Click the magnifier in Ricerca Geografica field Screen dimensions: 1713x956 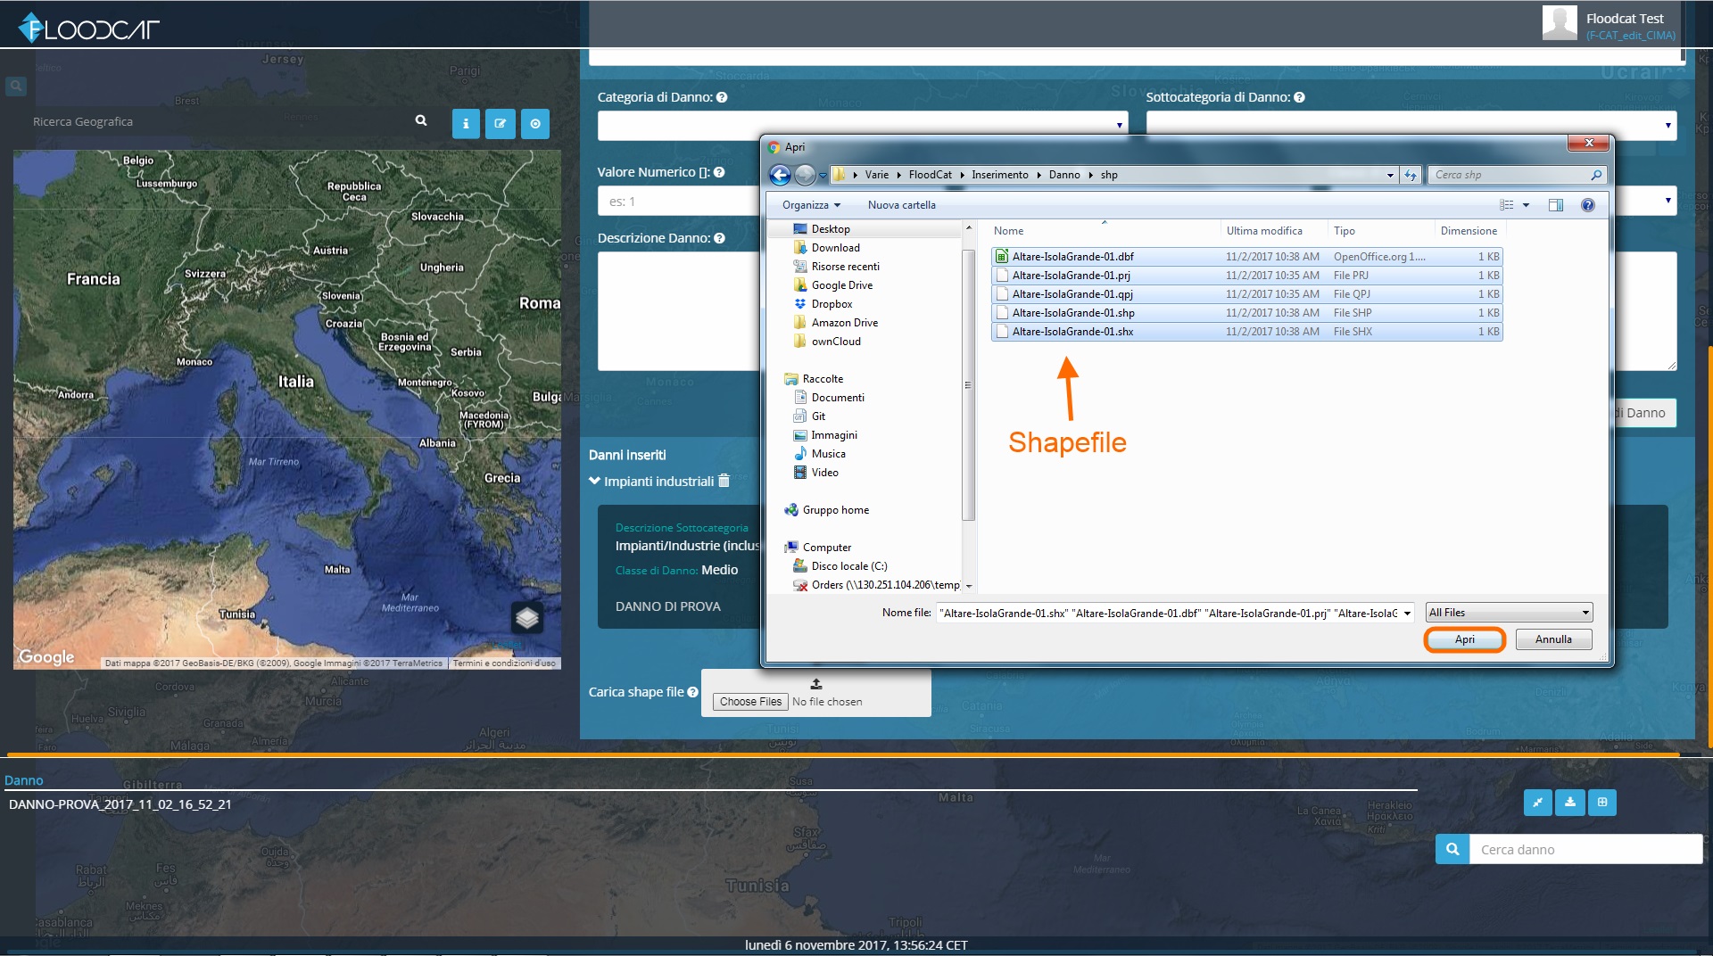(421, 120)
